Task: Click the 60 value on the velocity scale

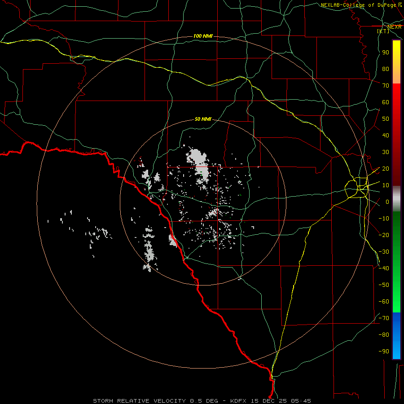Action: [386, 102]
